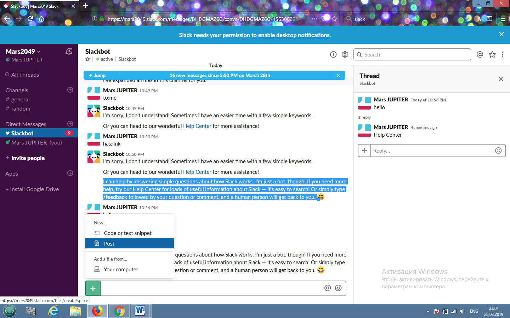This screenshot has height=318, width=510.
Task: Go to browser home page
Action: tap(41, 19)
